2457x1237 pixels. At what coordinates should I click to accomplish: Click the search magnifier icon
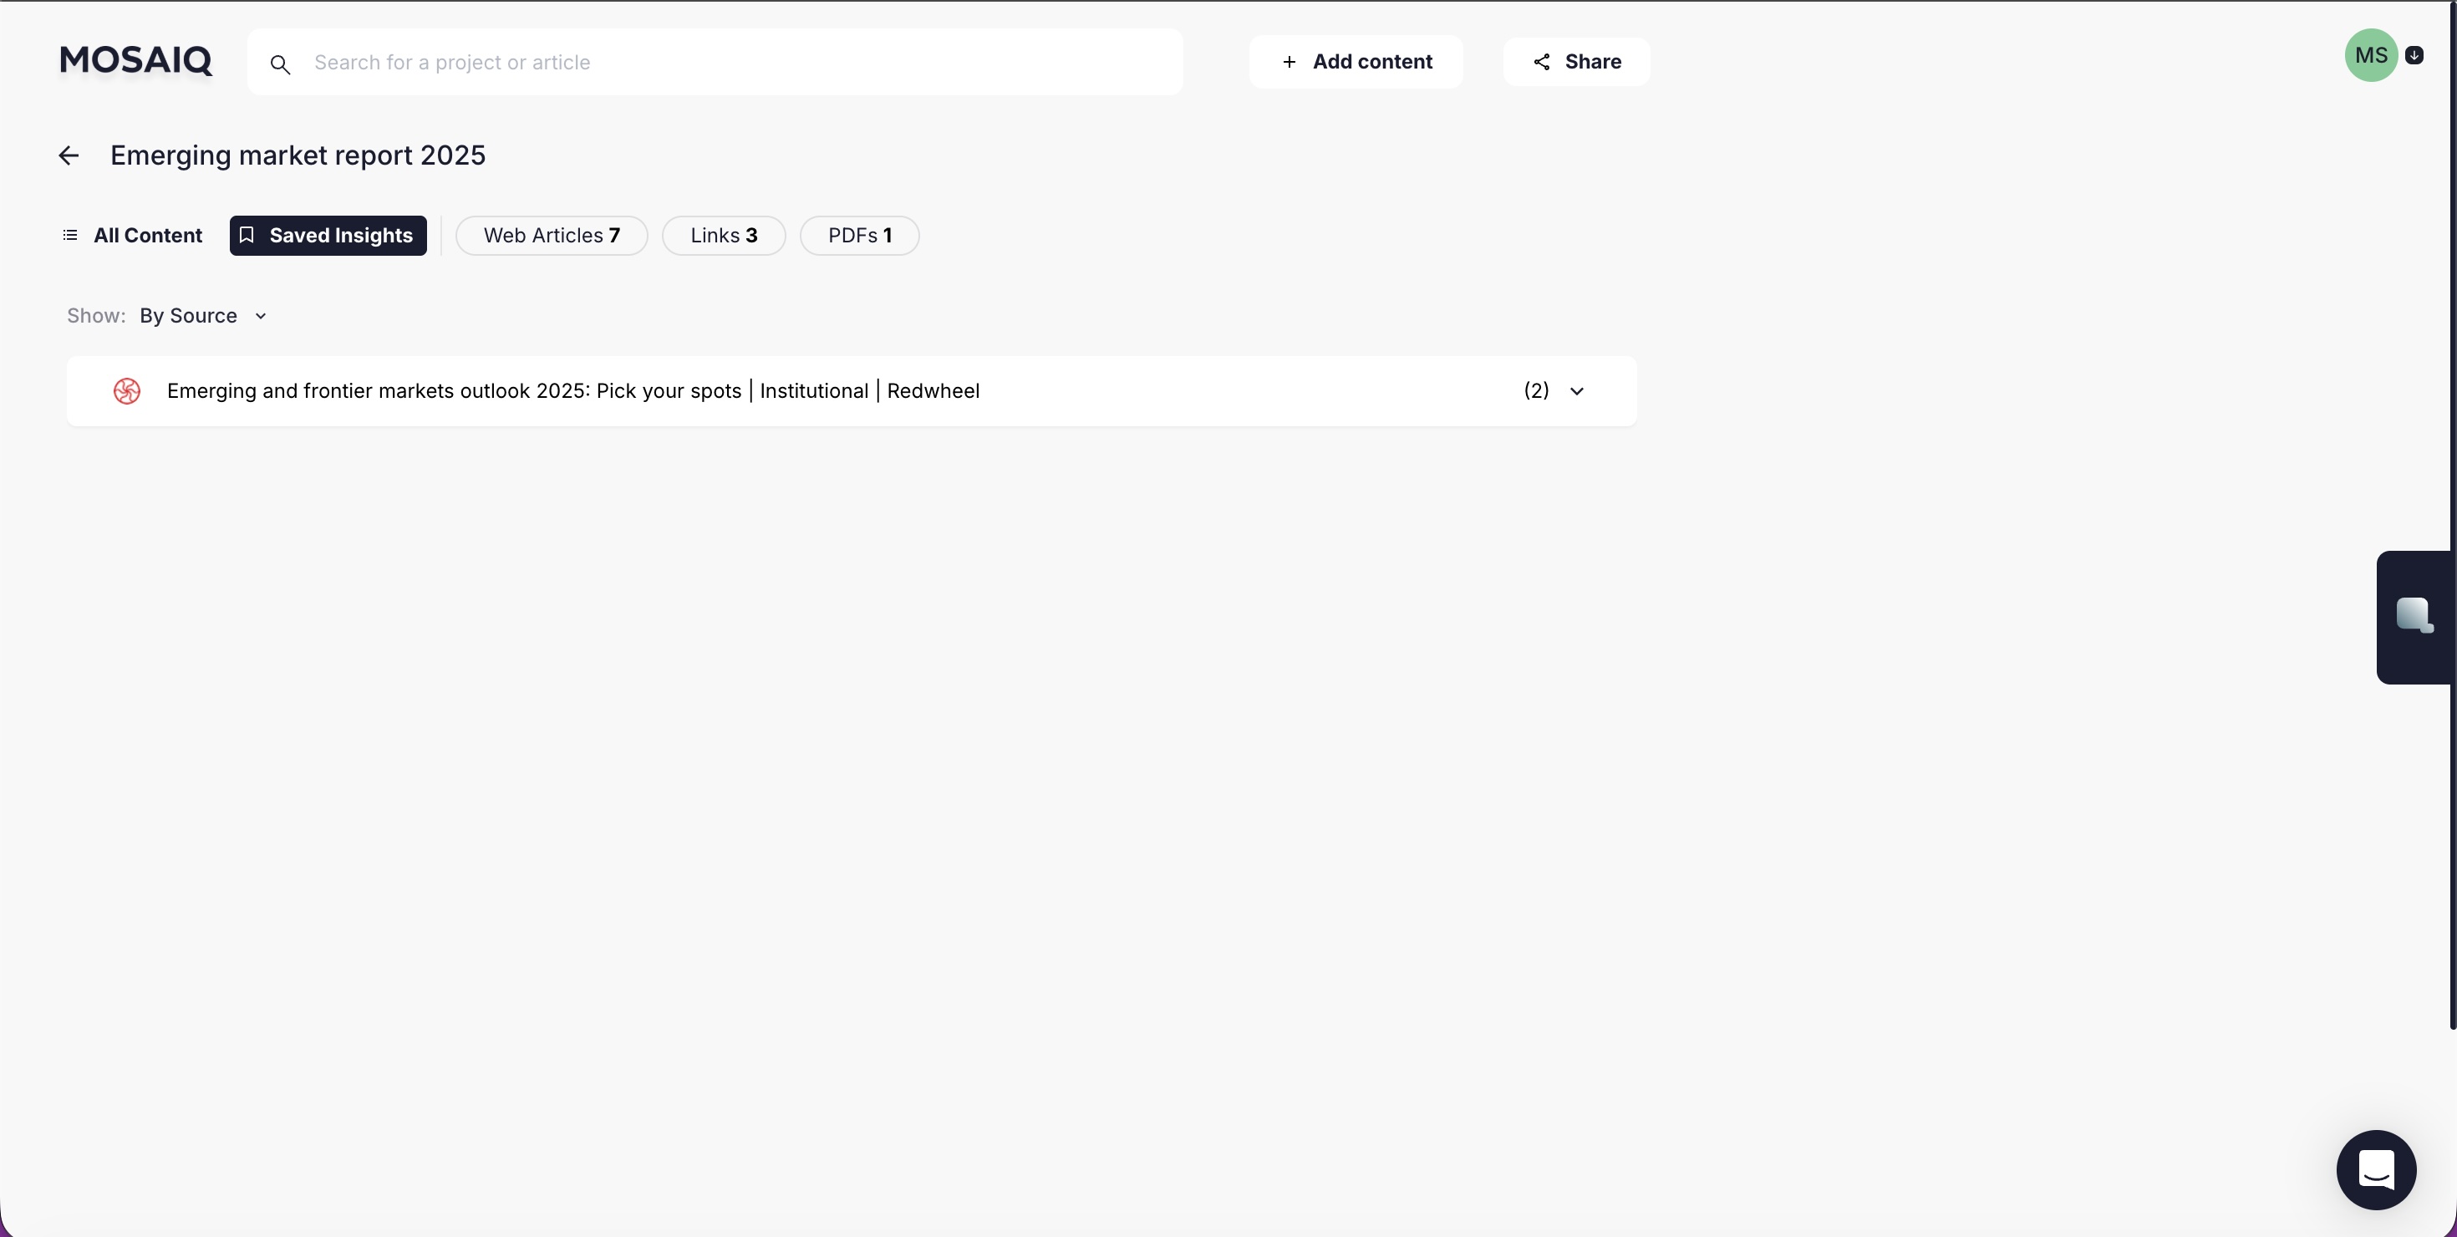point(281,63)
